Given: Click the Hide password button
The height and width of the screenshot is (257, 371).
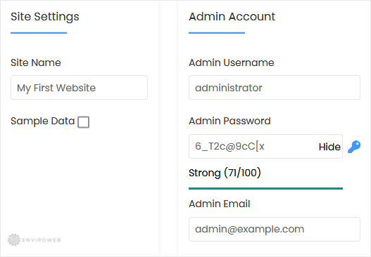Looking at the screenshot, I should click(329, 147).
